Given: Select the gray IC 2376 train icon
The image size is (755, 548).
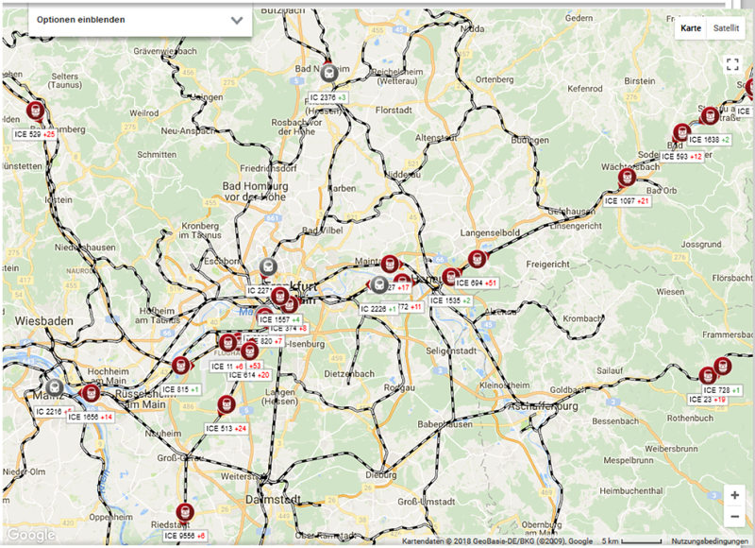Looking at the screenshot, I should [327, 72].
